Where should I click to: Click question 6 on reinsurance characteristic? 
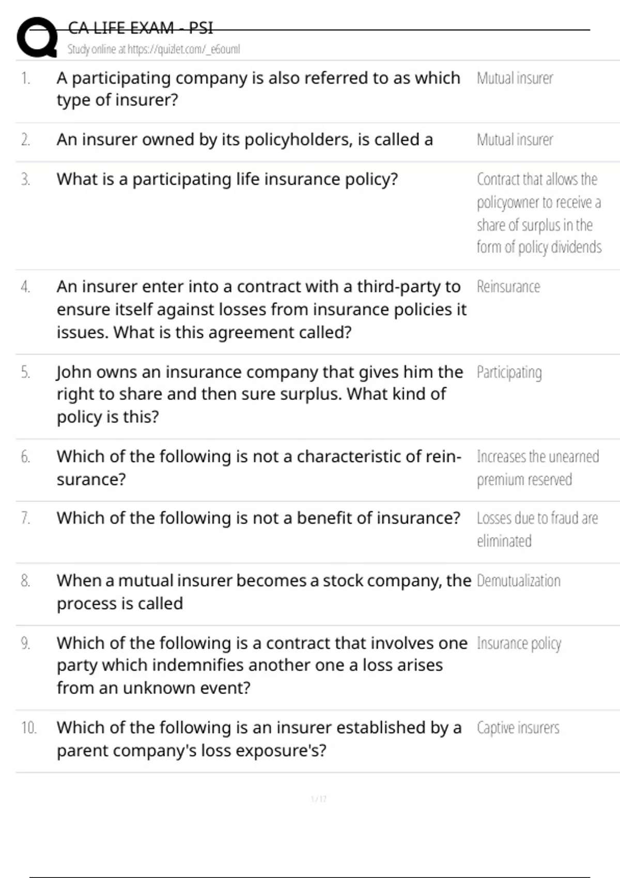tap(259, 468)
